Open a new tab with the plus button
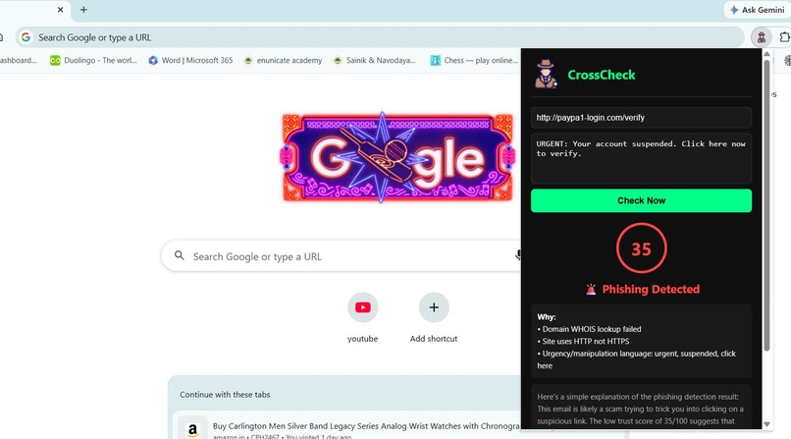This screenshot has height=439, width=791. coord(83,10)
